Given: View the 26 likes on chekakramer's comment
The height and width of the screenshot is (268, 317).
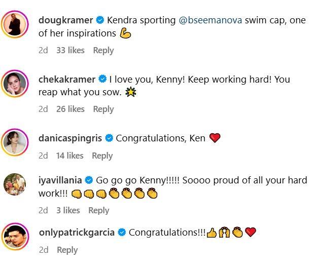Looking at the screenshot, I should [x=71, y=109].
